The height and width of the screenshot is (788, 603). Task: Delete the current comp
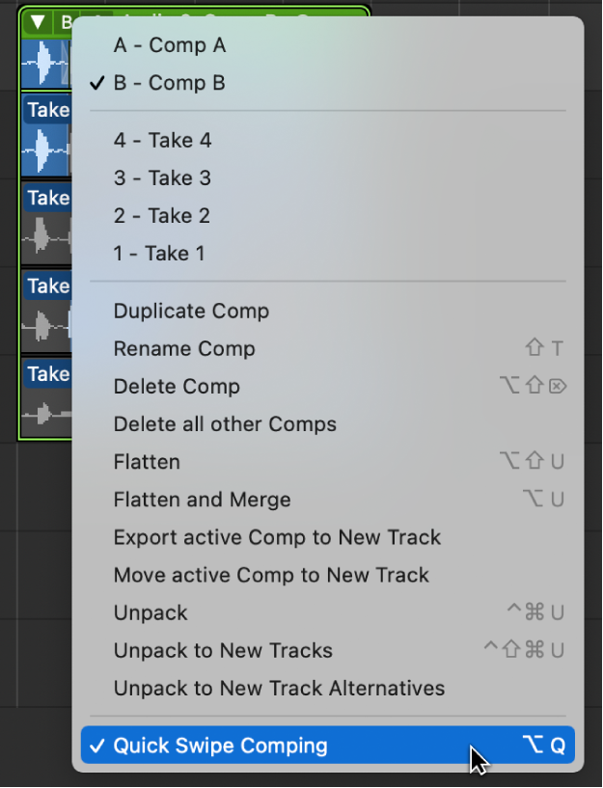point(177,386)
